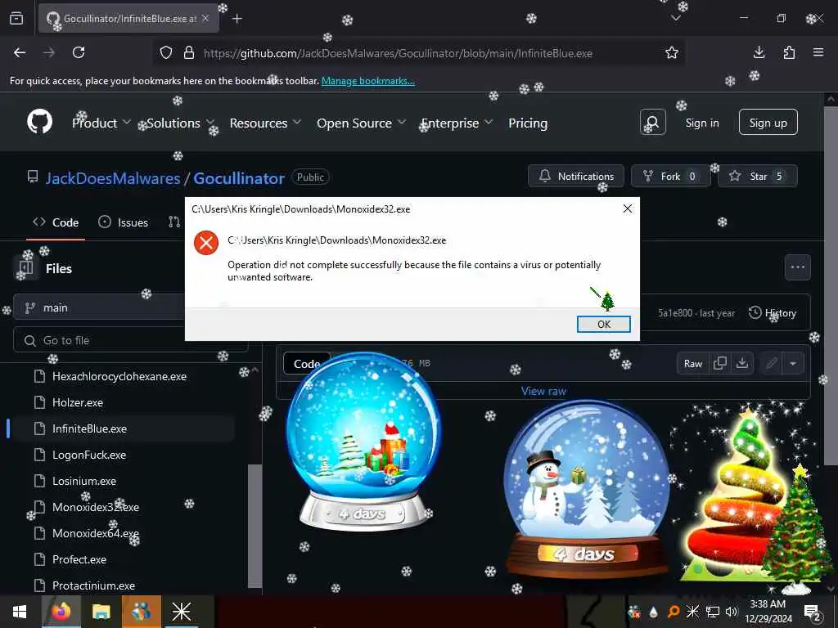Open Losinium.exe in file tree
The width and height of the screenshot is (838, 628).
pos(84,481)
